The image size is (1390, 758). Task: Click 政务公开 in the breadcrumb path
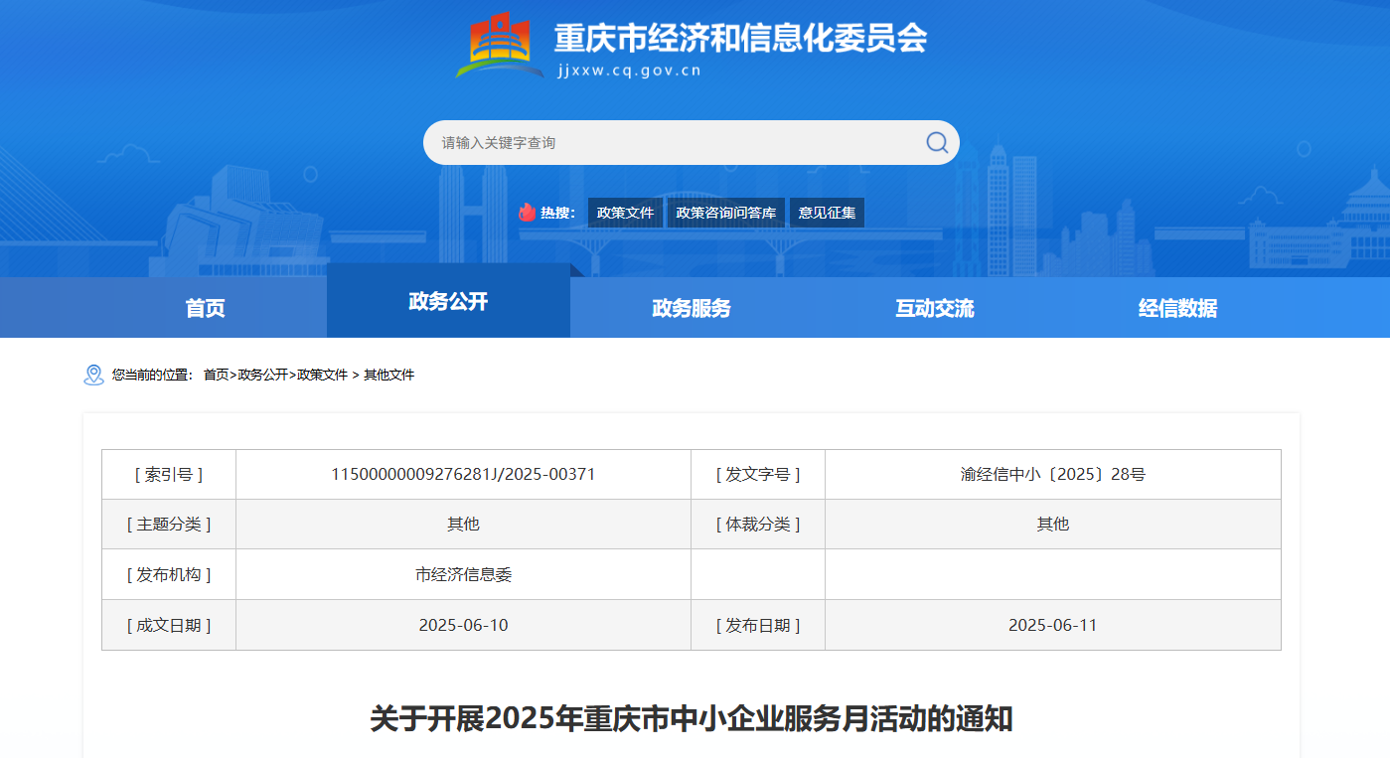(x=262, y=375)
